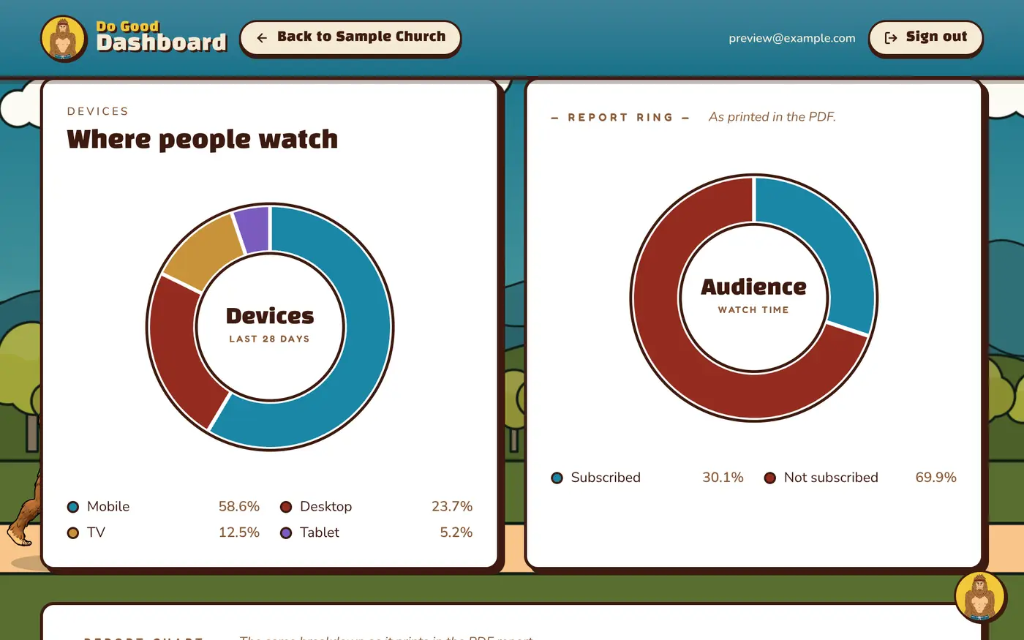This screenshot has height=640, width=1024.
Task: Click the LAST 28 DAYS donut subtitle
Action: [270, 339]
